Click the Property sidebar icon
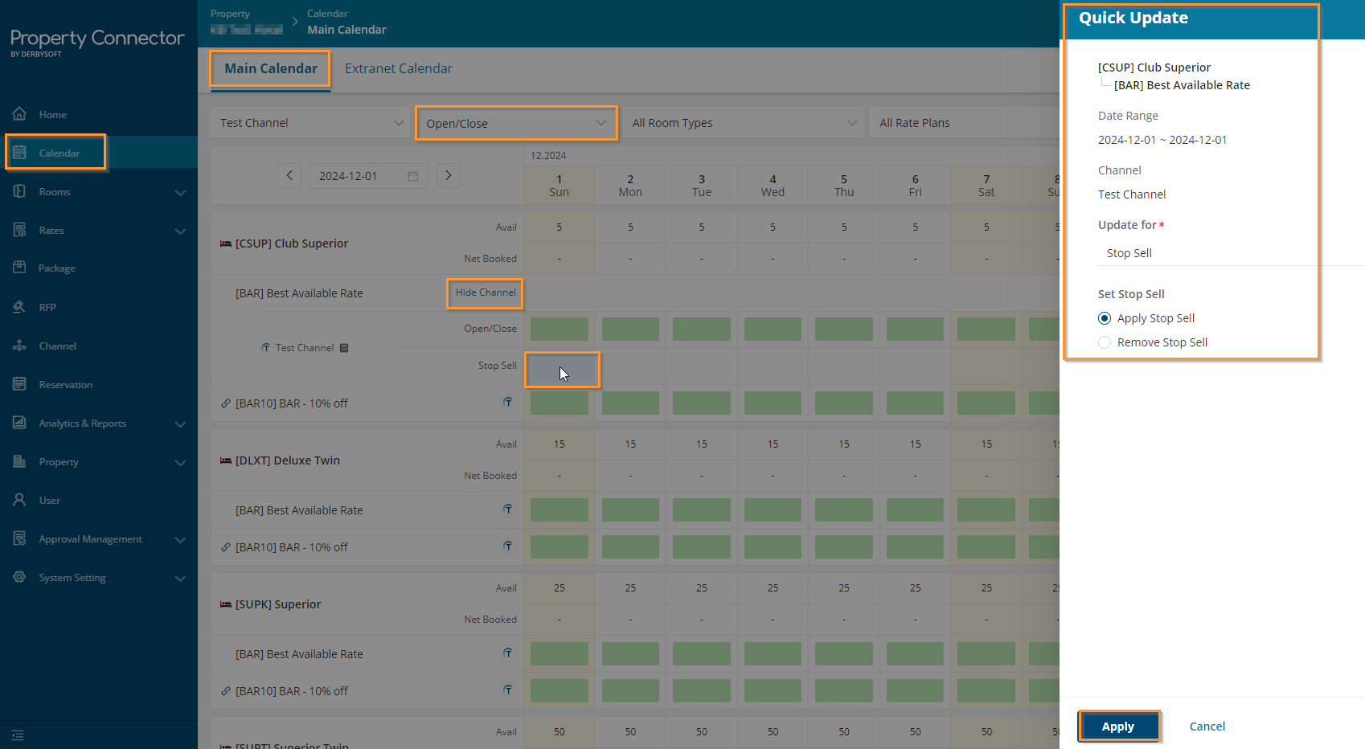This screenshot has width=1365, height=749. point(19,461)
